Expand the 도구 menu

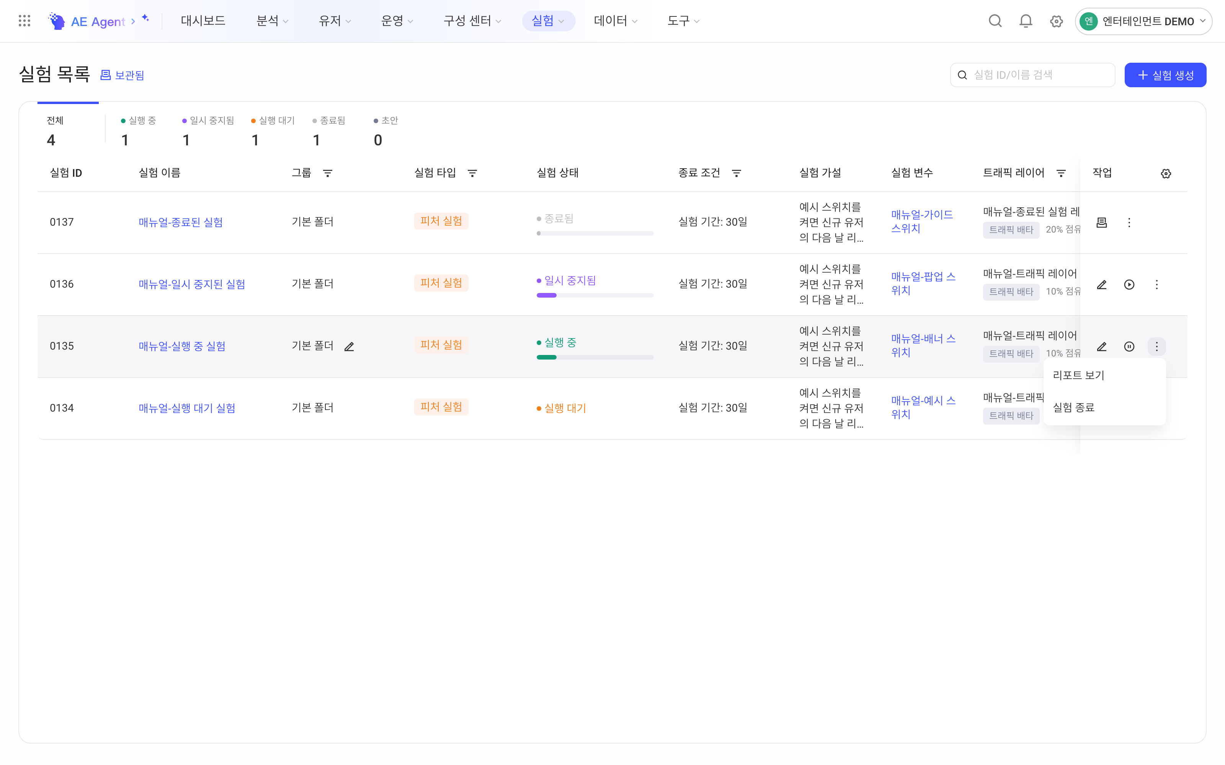coord(683,21)
